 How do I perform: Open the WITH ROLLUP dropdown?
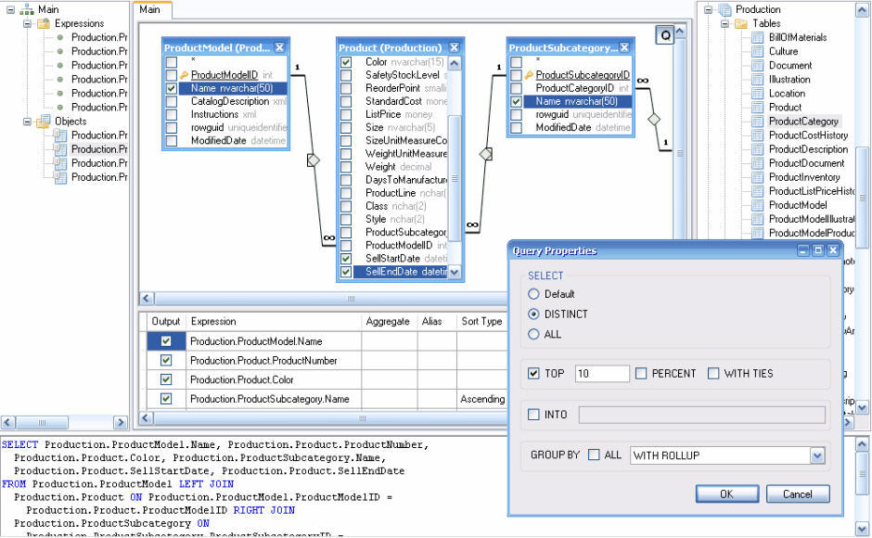[817, 455]
